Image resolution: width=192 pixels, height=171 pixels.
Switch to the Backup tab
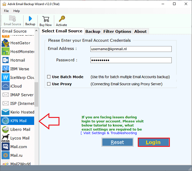point(93,31)
